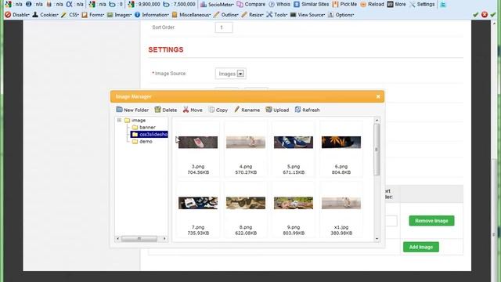
Task: Open the Information toolbar menu
Action: (x=152, y=15)
